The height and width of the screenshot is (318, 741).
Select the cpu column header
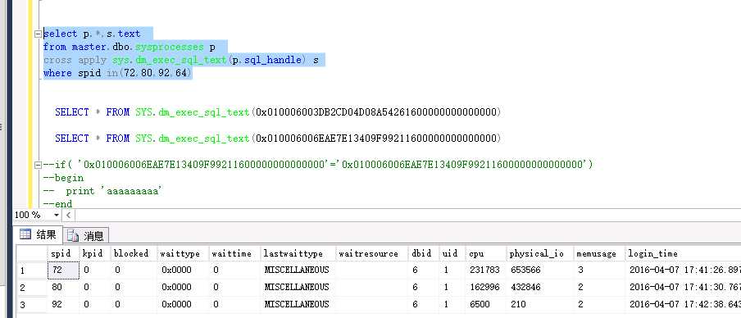click(x=486, y=253)
